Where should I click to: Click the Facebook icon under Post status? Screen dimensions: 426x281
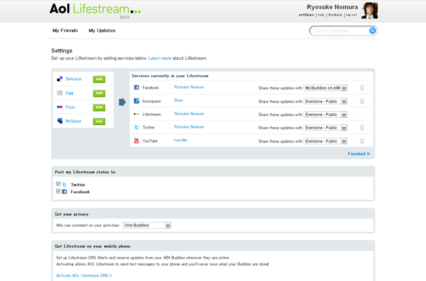(65, 192)
